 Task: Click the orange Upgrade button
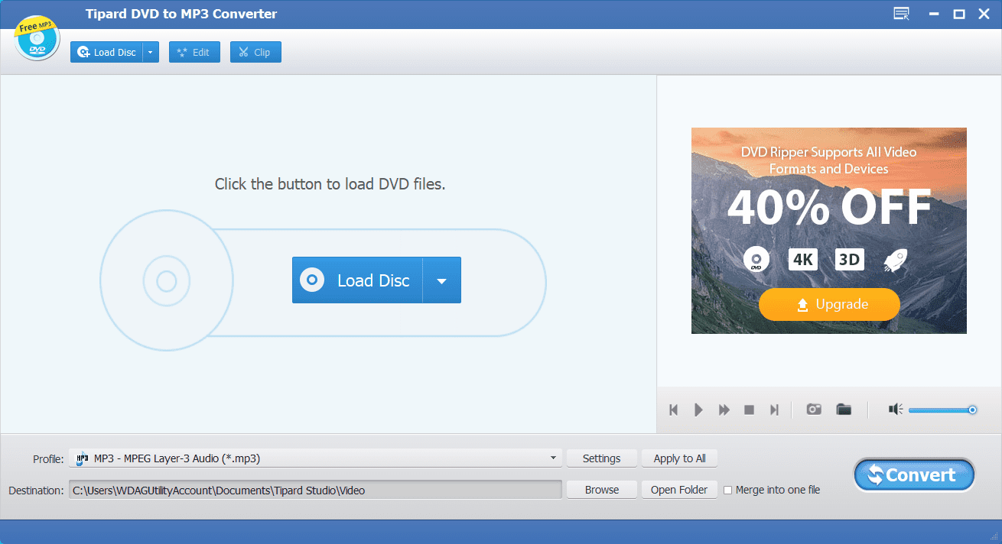click(x=829, y=304)
